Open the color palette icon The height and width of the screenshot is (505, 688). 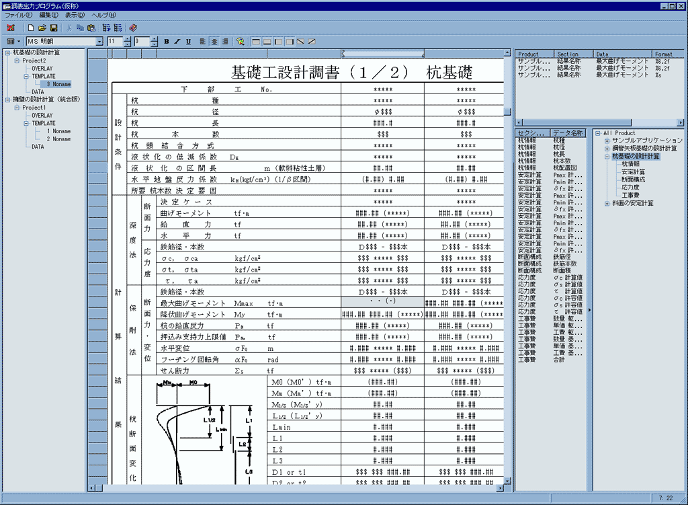pyautogui.click(x=240, y=42)
